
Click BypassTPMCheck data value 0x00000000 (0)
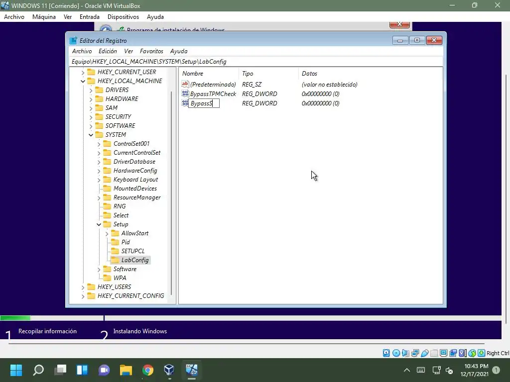tap(320, 94)
